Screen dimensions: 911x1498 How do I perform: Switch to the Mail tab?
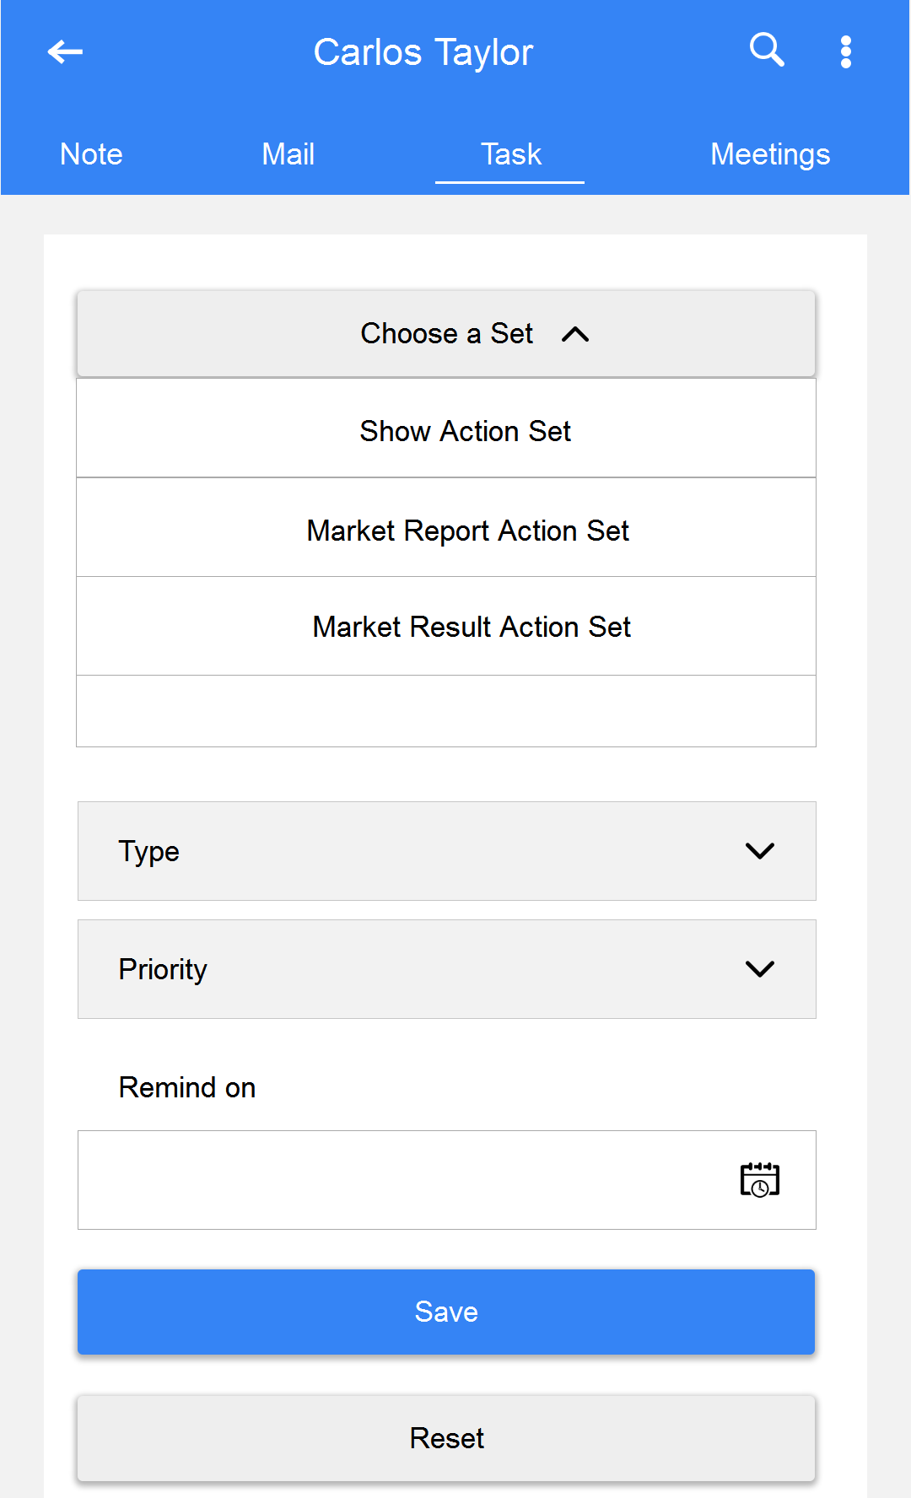click(288, 154)
